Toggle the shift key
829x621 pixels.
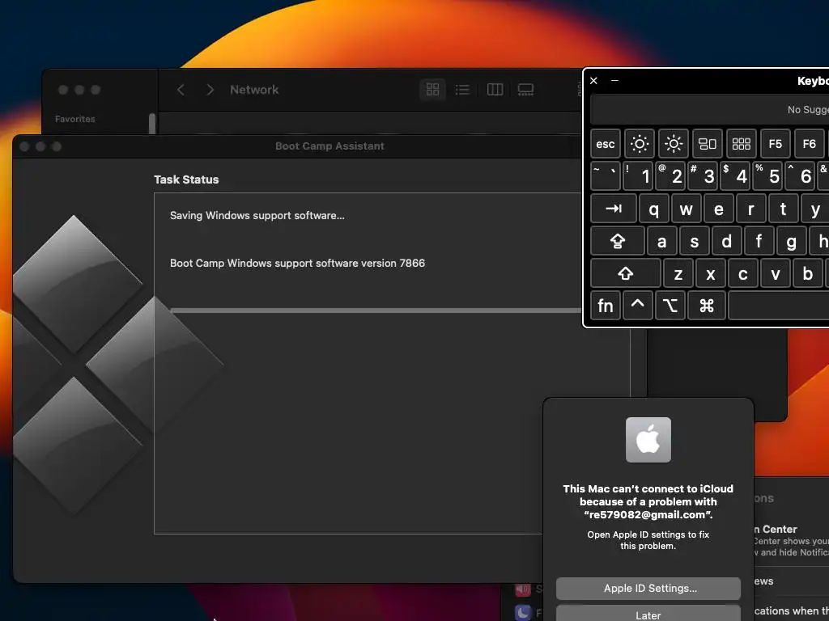(626, 273)
